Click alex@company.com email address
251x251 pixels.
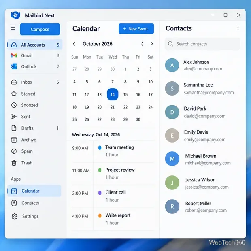point(203,69)
